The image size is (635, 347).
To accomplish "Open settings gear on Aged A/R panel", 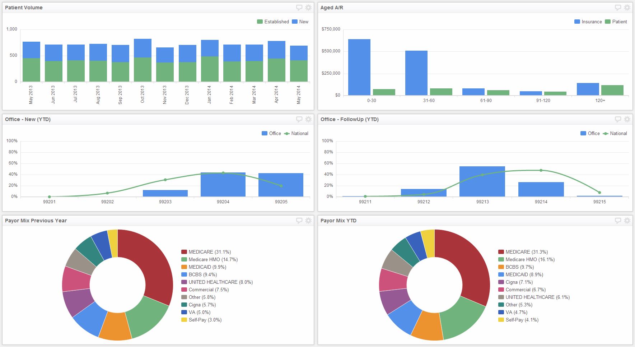I will tap(627, 7).
